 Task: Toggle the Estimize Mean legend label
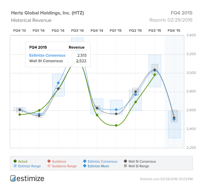click(x=98, y=166)
